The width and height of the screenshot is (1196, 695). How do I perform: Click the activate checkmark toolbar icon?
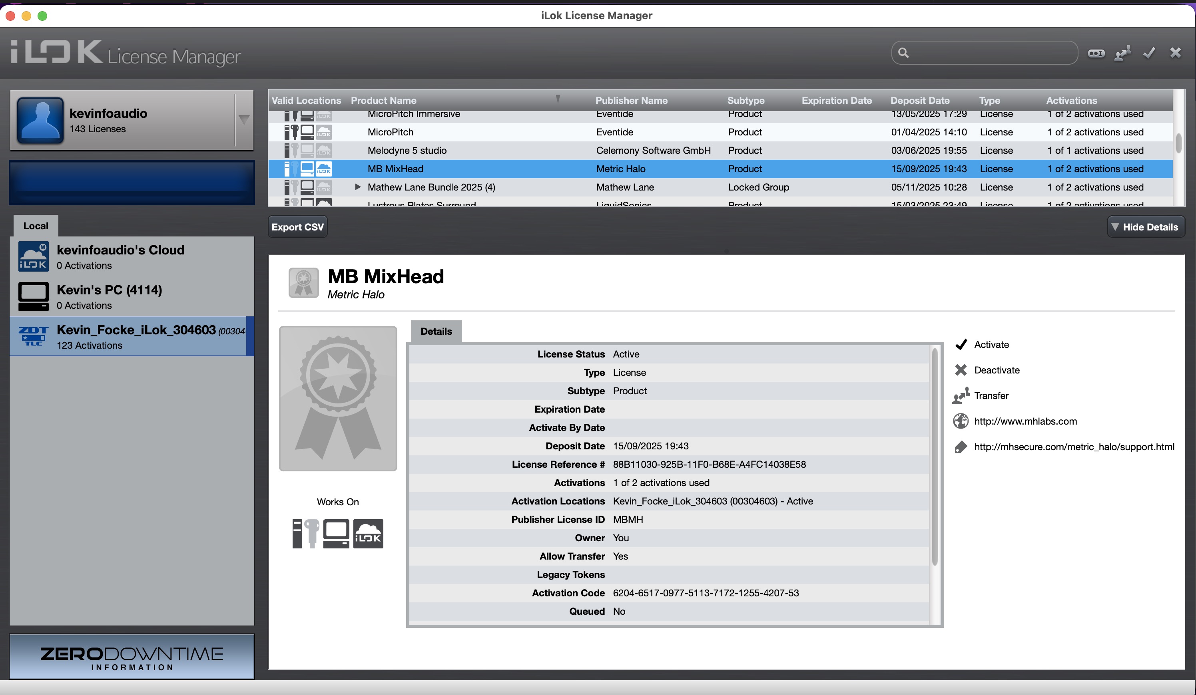click(x=1149, y=53)
